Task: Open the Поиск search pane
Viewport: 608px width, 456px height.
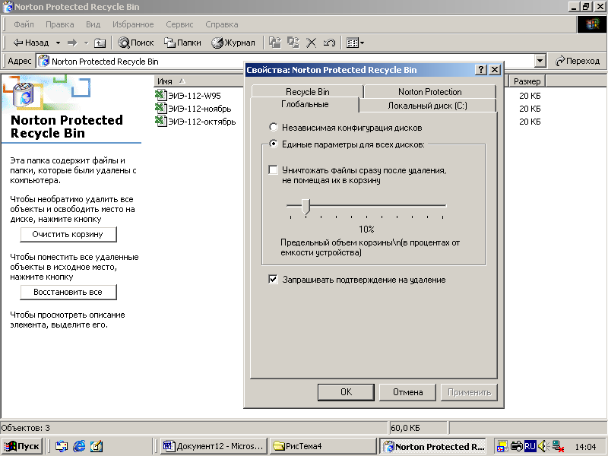Action: pos(136,43)
